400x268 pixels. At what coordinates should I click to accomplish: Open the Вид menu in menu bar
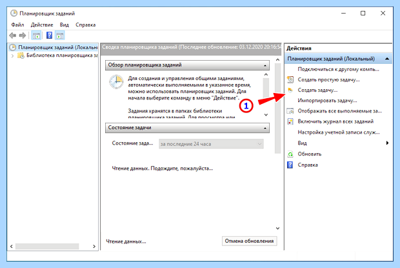[x=65, y=25]
